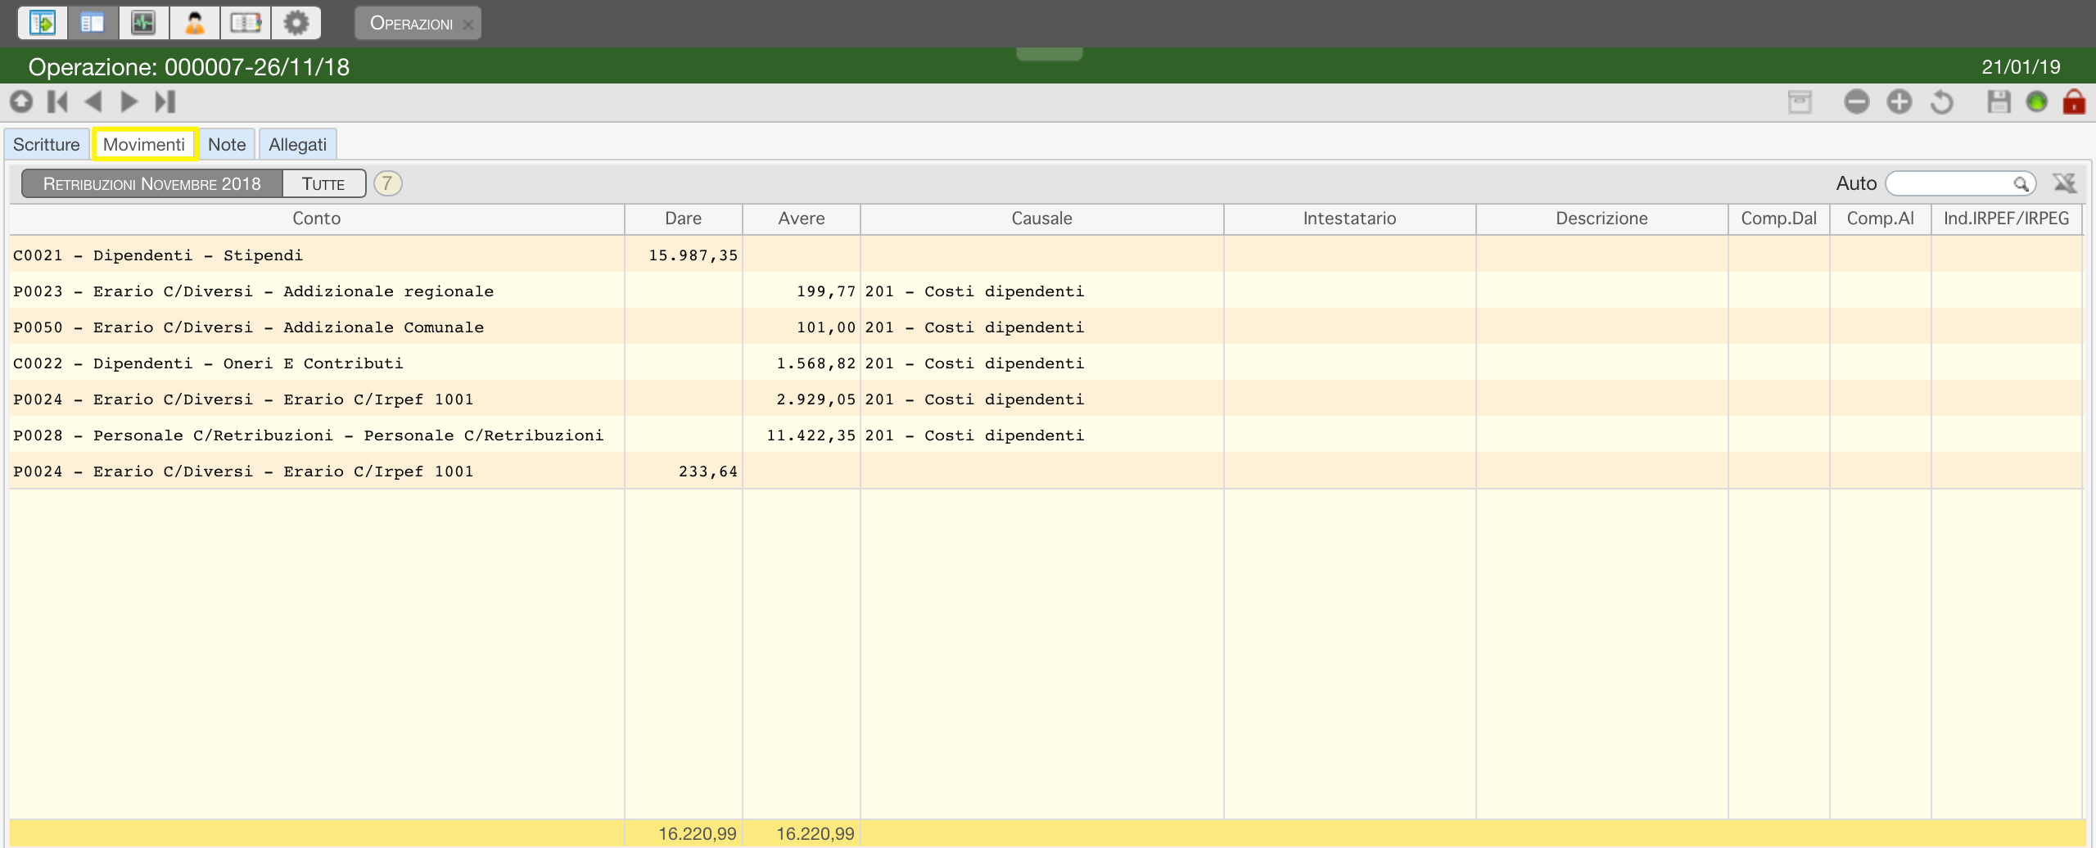The image size is (2096, 848).
Task: Open the Scritture tab
Action: tap(46, 144)
